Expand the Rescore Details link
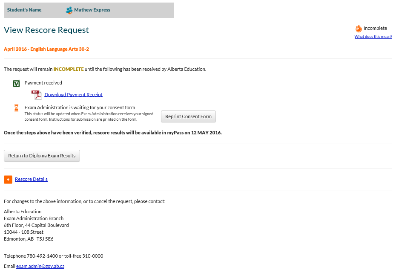Screen dimensions: 396x273 [x=31, y=179]
